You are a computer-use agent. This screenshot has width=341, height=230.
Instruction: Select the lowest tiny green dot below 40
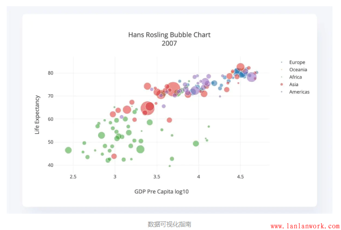pyautogui.click(x=169, y=166)
